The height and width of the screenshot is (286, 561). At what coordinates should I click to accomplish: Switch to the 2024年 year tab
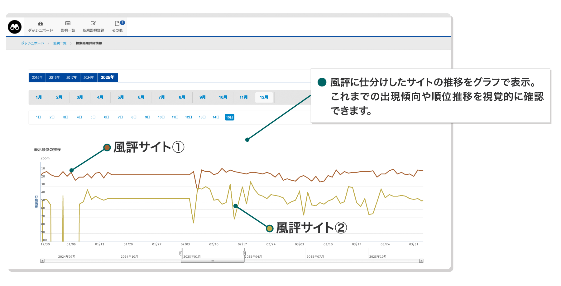tap(89, 77)
